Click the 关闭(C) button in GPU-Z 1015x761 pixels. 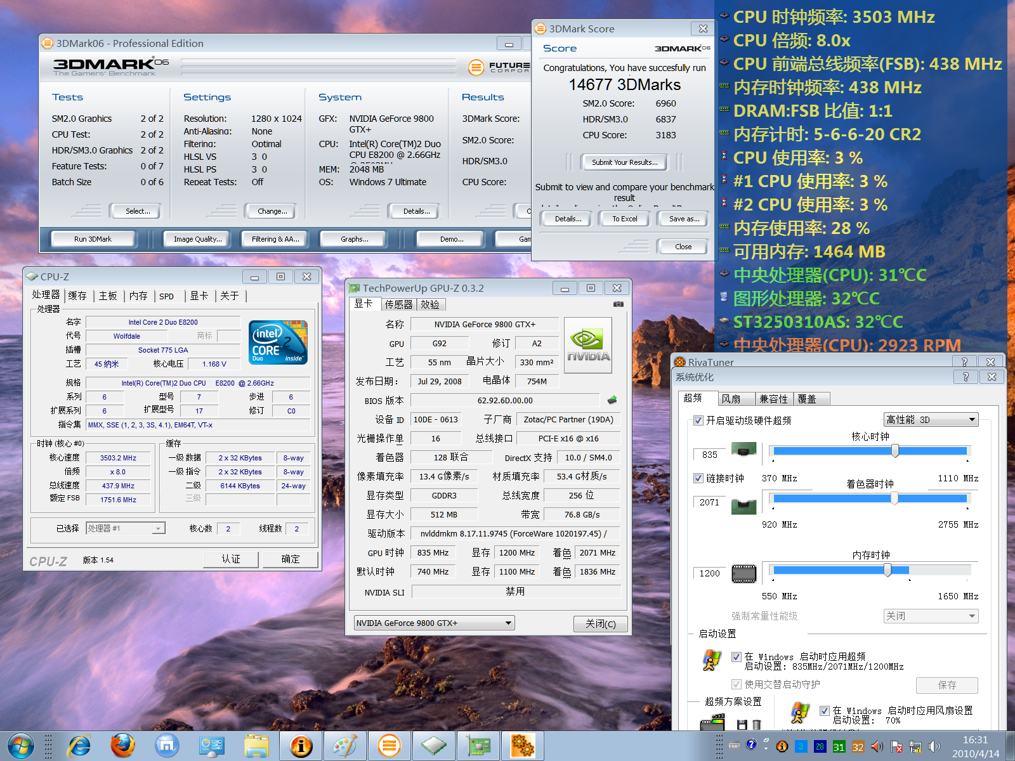[601, 623]
